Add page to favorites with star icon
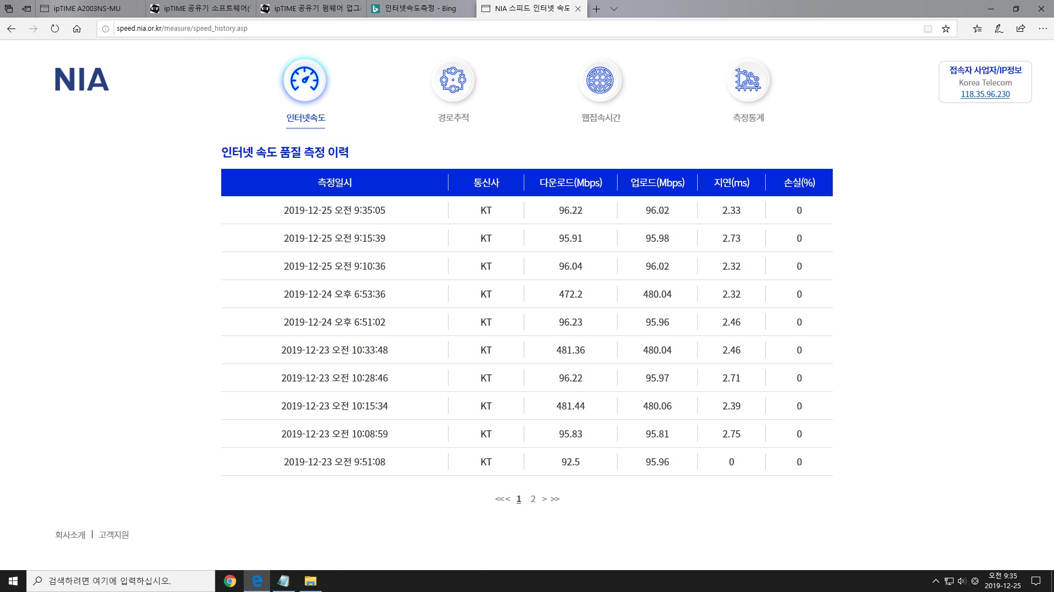 (x=946, y=29)
